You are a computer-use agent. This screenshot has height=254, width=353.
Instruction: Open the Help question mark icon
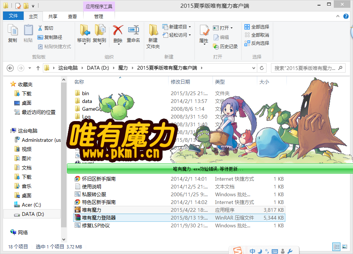point(346,16)
